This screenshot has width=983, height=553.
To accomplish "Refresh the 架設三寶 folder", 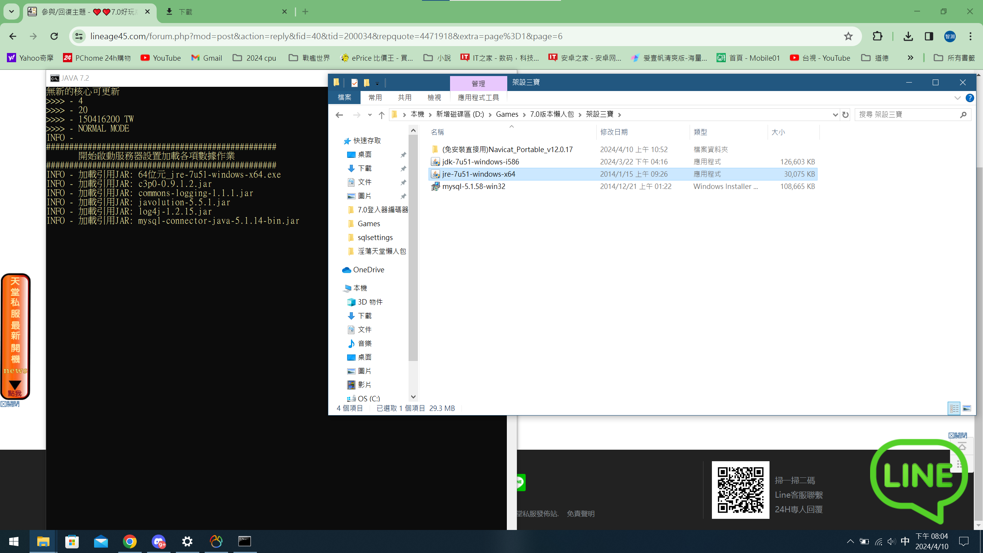I will pos(845,114).
